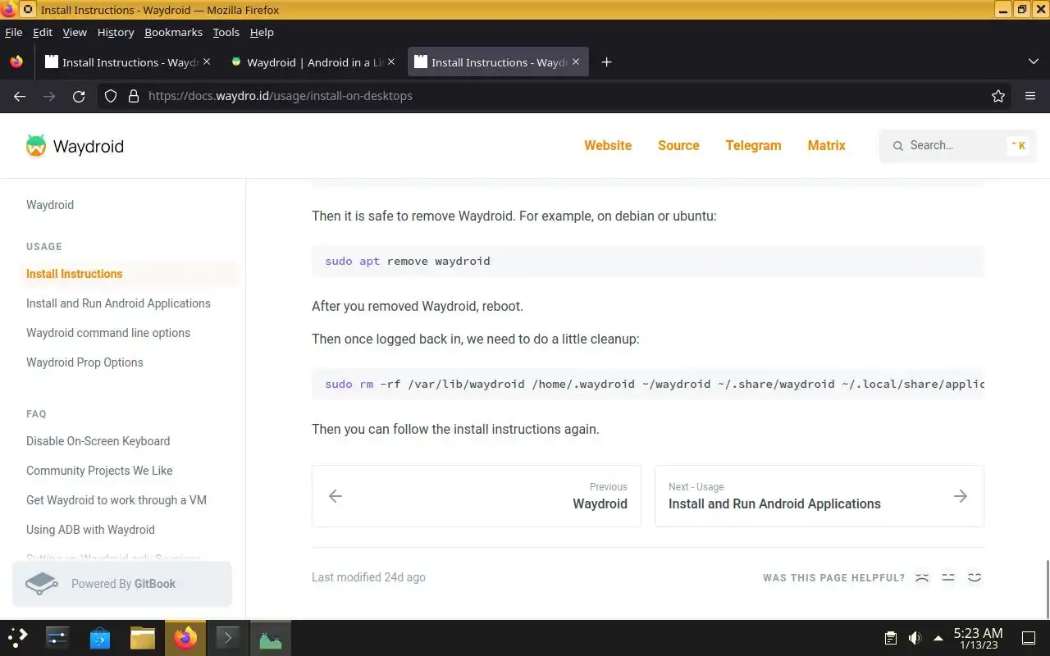Switch to the first Install Instructions tab
The image size is (1050, 656).
point(127,62)
